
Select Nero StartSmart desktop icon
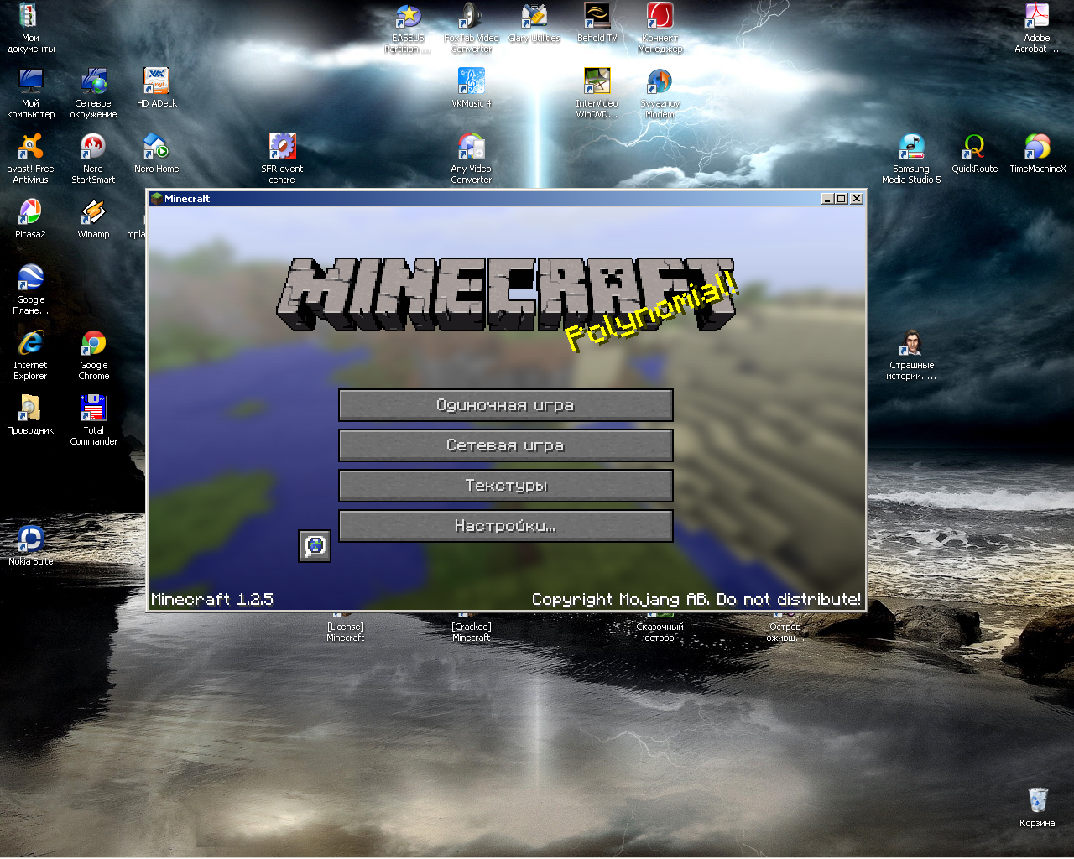click(93, 159)
